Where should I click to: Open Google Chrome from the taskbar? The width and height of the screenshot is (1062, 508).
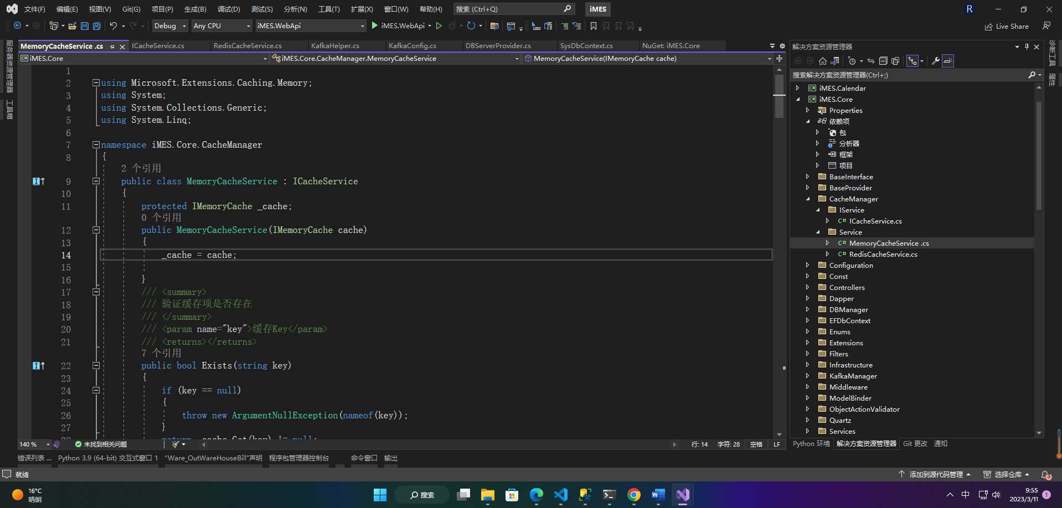coord(634,495)
